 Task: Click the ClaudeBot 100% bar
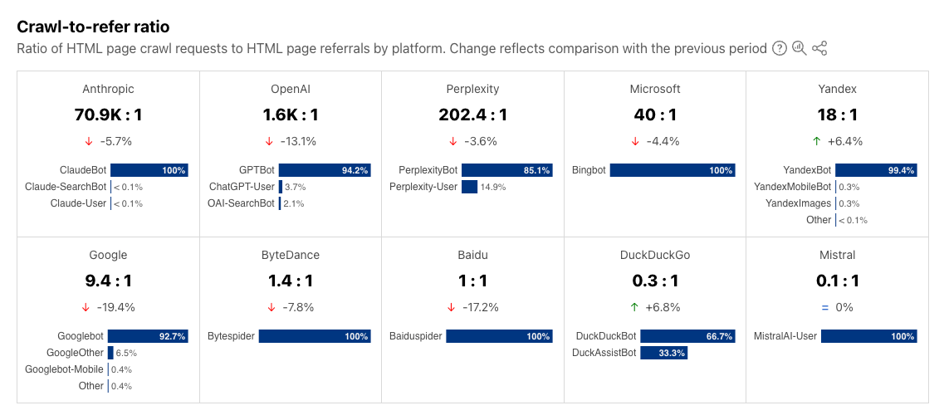149,170
